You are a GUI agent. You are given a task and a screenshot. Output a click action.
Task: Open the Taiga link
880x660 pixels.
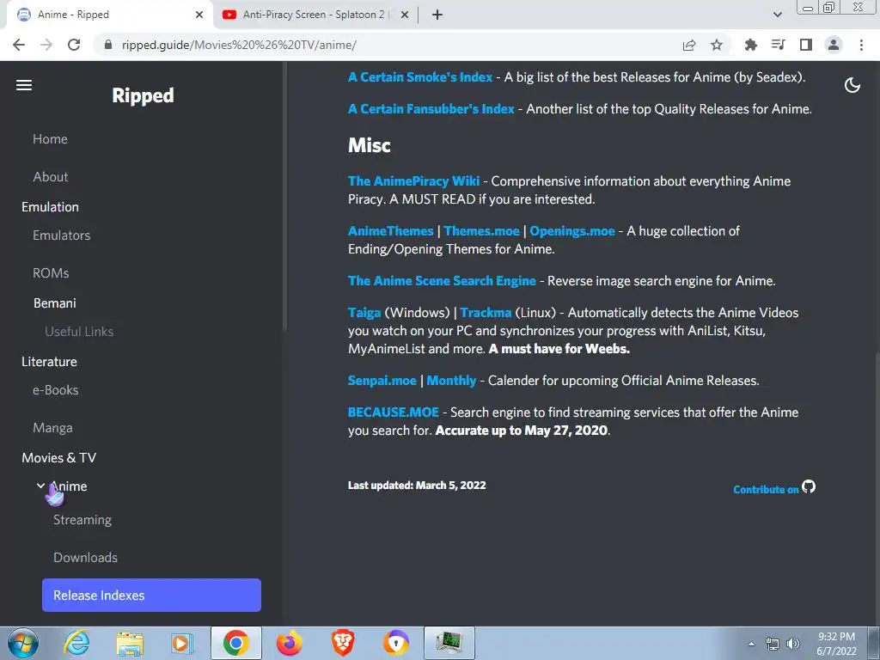pyautogui.click(x=364, y=313)
